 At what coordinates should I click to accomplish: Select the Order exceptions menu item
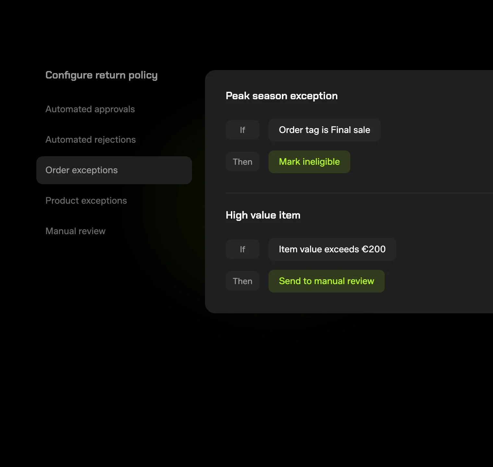pos(114,170)
